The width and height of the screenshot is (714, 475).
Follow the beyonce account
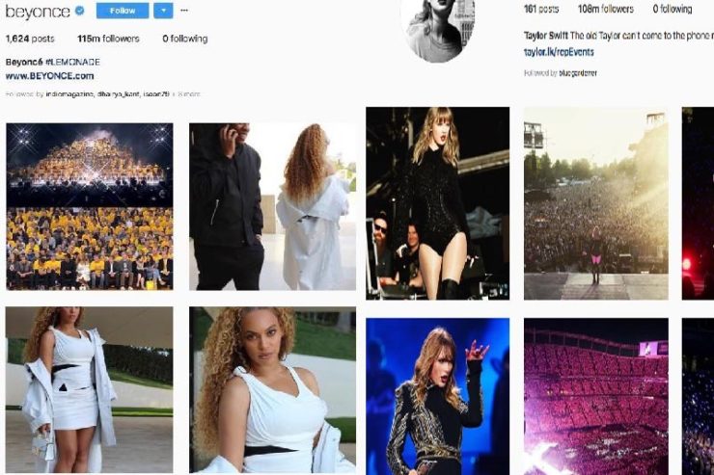click(123, 11)
